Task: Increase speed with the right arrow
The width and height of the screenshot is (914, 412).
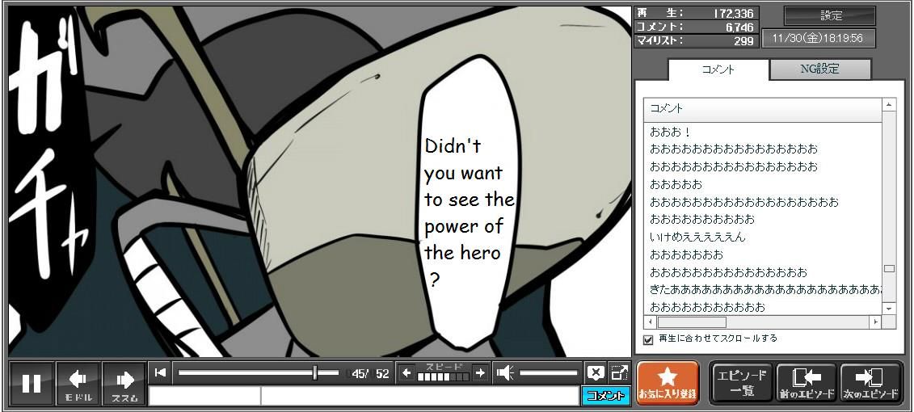Action: coord(480,372)
